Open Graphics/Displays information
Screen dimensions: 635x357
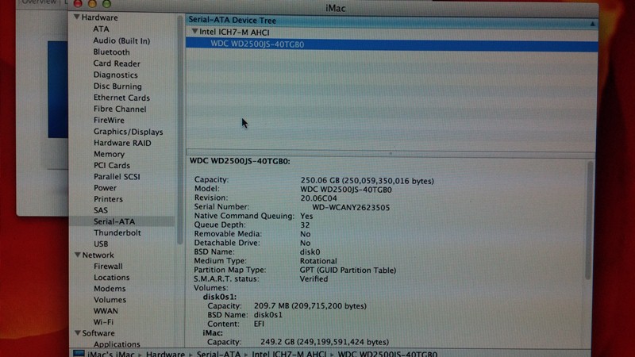[128, 132]
